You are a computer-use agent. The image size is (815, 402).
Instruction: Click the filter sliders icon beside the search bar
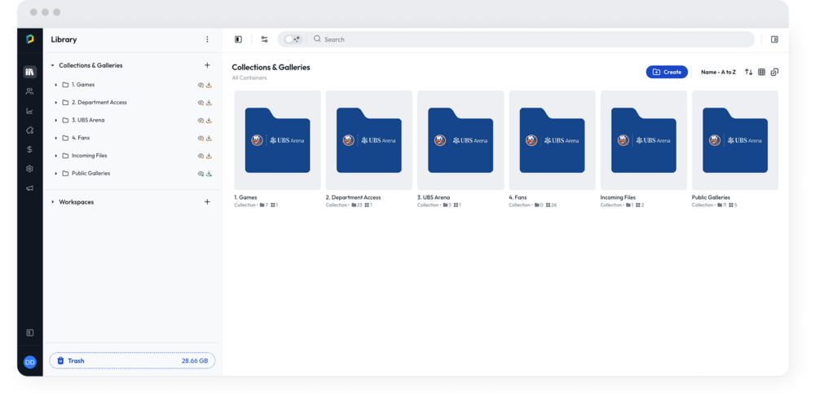click(x=264, y=39)
